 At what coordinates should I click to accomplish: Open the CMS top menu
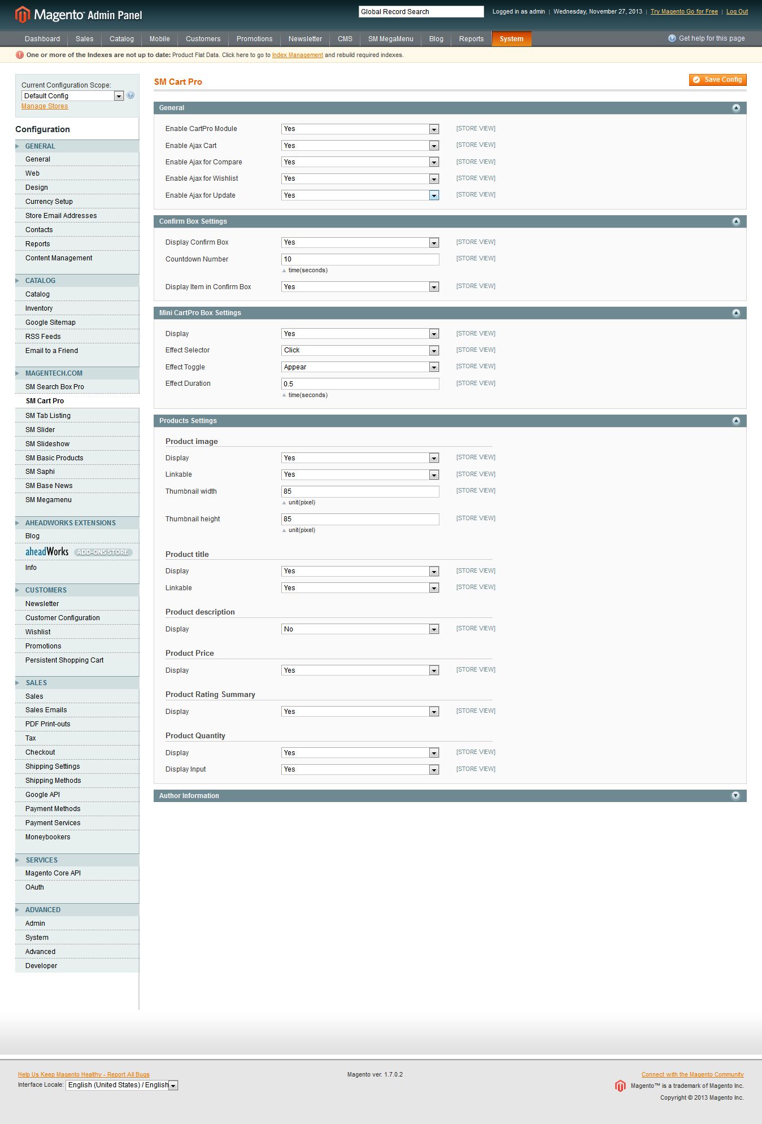(x=345, y=39)
